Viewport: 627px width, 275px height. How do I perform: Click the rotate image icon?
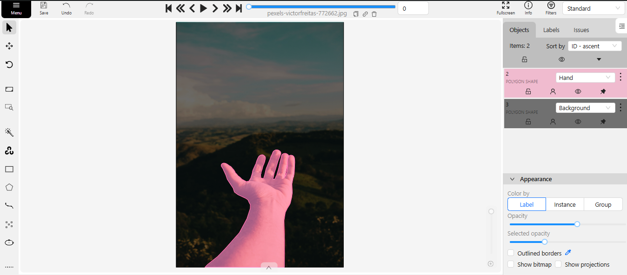point(9,65)
